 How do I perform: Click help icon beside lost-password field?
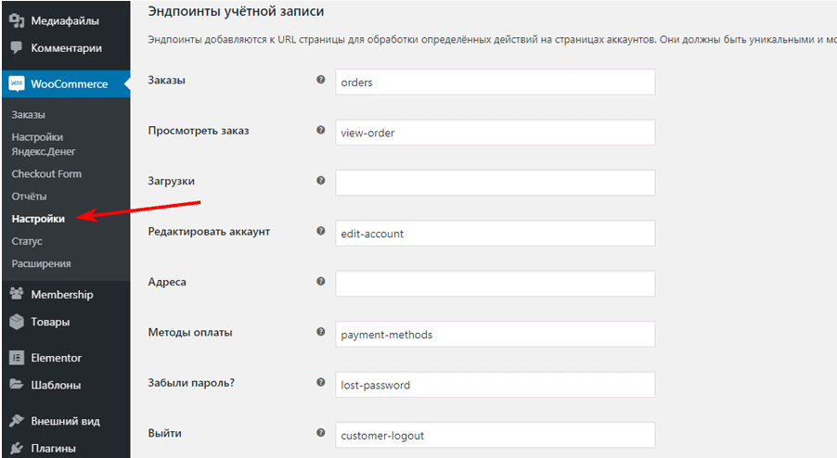point(321,383)
